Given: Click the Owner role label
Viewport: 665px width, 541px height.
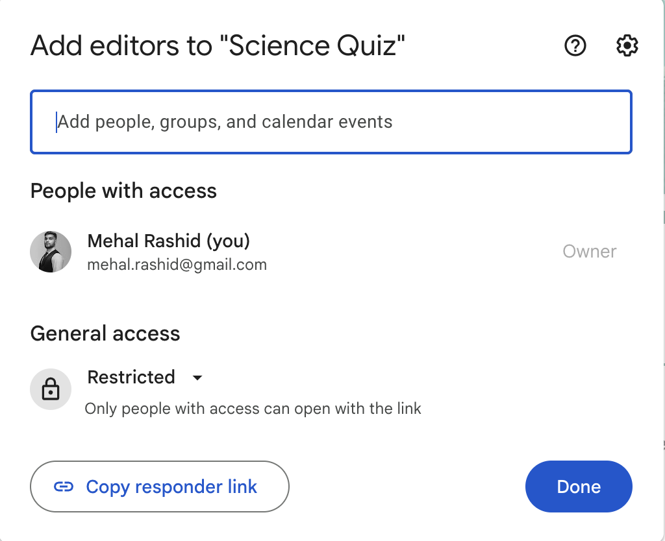Looking at the screenshot, I should tap(590, 252).
